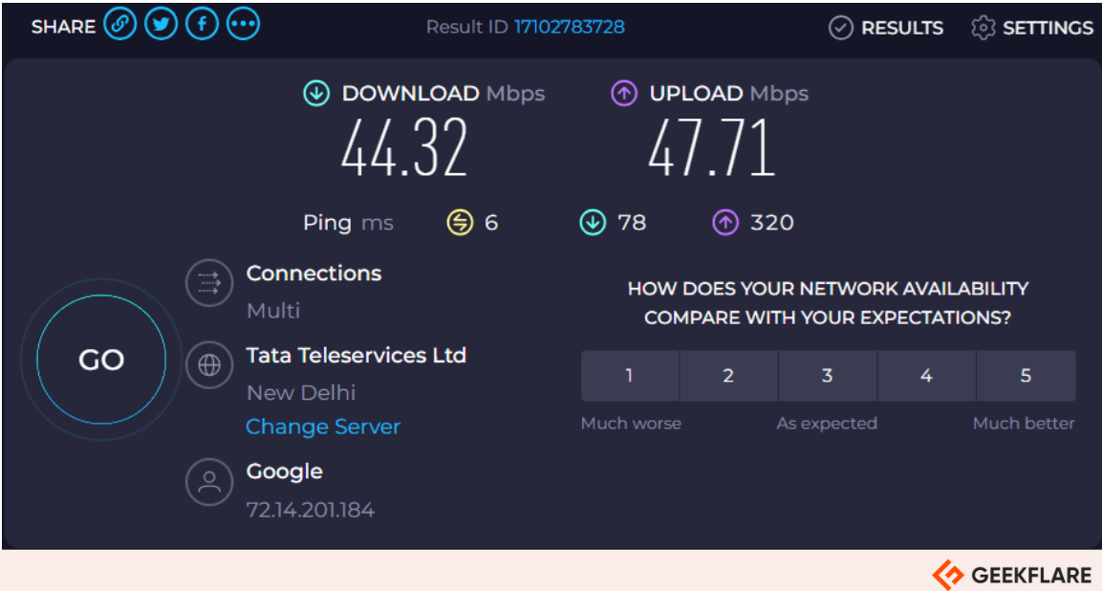Share result on Facebook
Viewport: 1102px width, 591px height.
click(x=202, y=24)
